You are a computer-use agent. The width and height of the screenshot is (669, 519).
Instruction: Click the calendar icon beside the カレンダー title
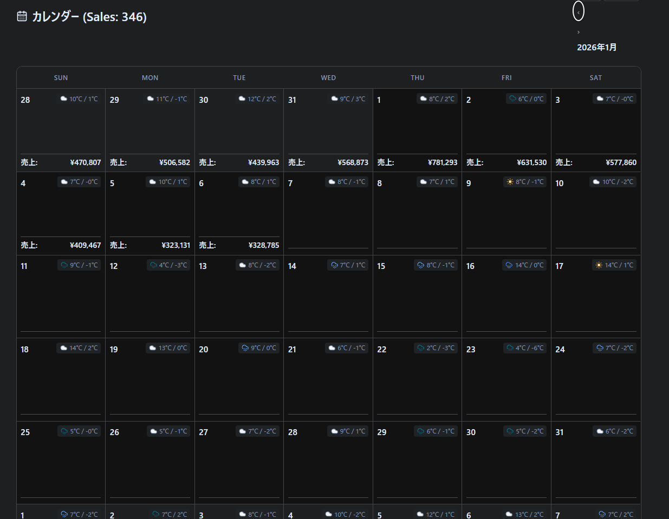[x=22, y=16]
